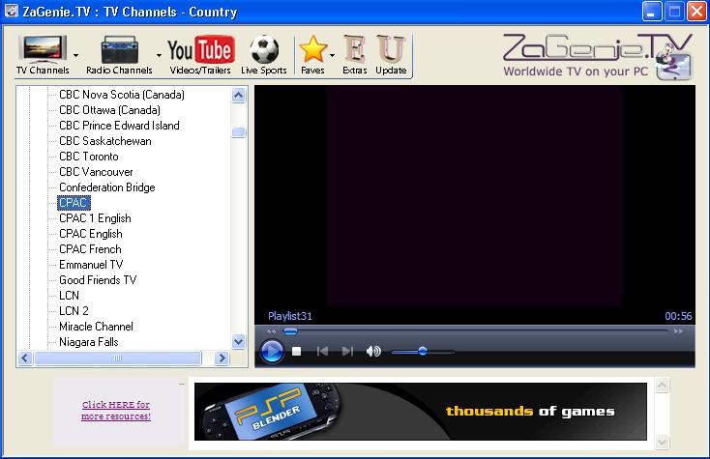Select Emmanuel TV channel
Image resolution: width=710 pixels, height=459 pixels.
pyautogui.click(x=91, y=265)
